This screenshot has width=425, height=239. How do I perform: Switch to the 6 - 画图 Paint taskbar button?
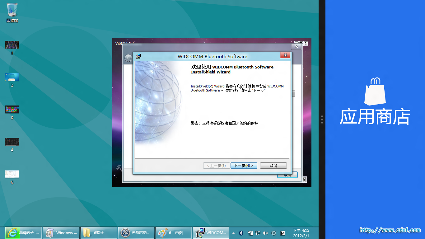click(174, 233)
